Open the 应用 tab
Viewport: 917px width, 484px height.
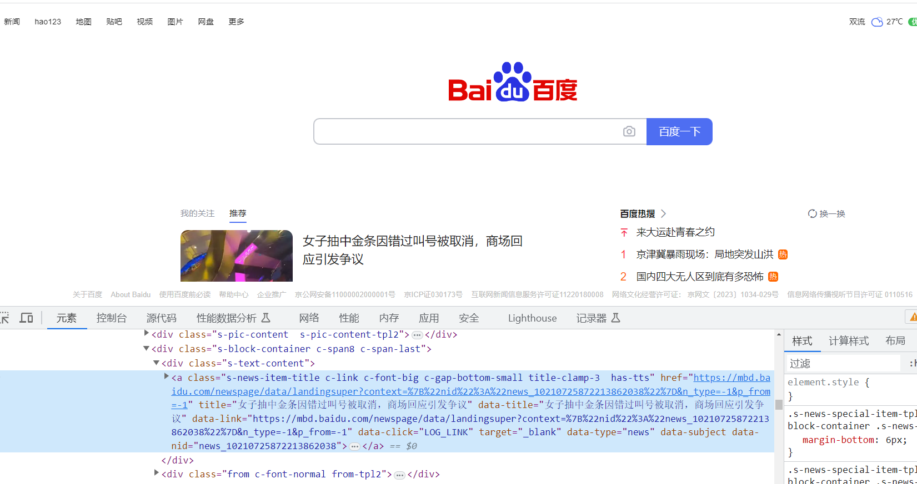pos(429,318)
